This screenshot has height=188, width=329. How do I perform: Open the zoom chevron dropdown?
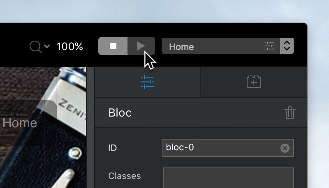pyautogui.click(x=47, y=46)
